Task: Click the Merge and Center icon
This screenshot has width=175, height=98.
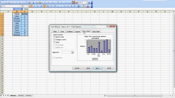Action: [51, 6]
